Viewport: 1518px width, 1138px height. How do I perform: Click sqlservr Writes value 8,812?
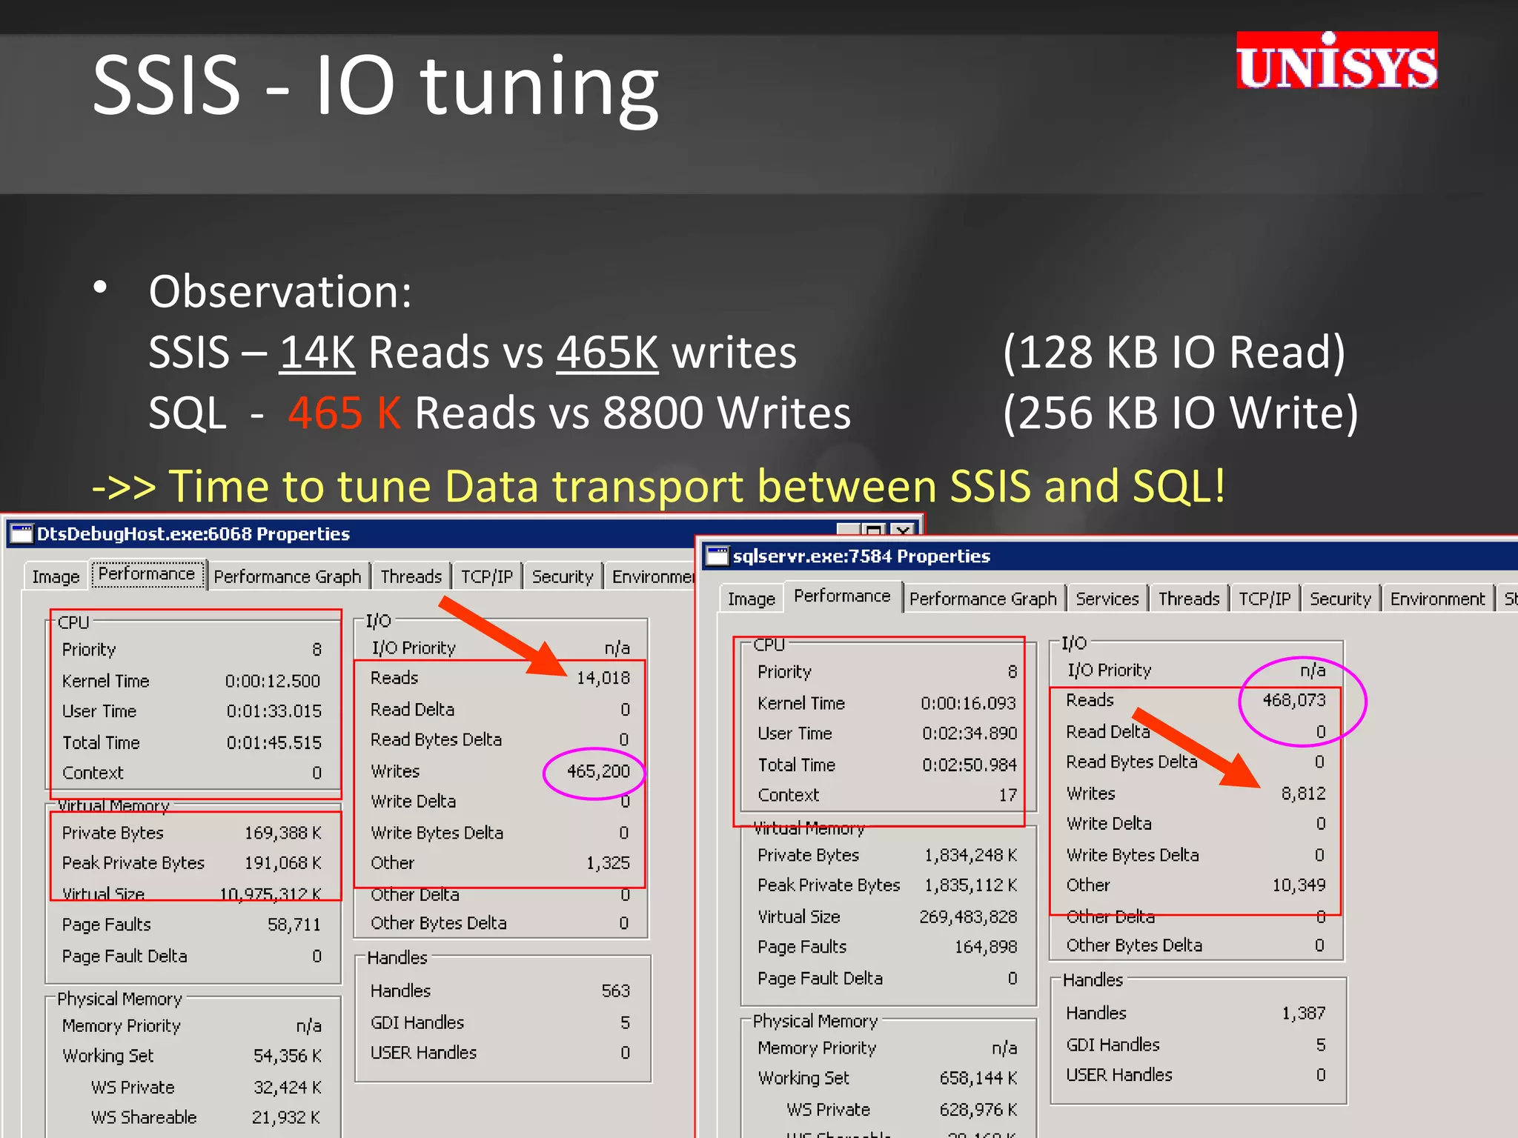(1304, 793)
